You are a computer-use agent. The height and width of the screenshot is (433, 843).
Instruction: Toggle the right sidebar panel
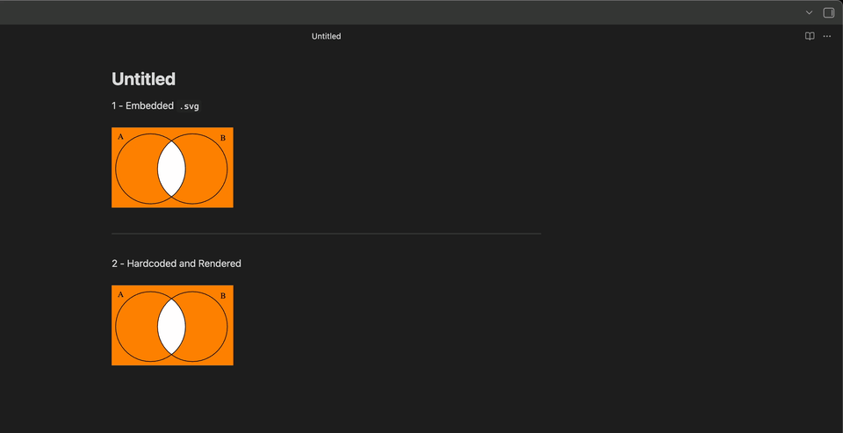pos(828,12)
